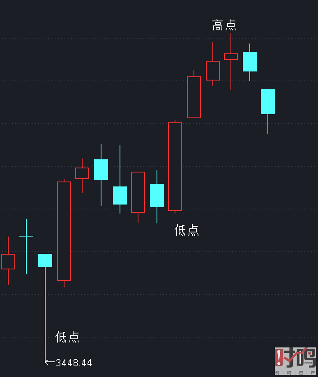318x377 pixels.
Task: Click the red hollow candle right after the tallest mid-chart candle
Action: (194, 97)
